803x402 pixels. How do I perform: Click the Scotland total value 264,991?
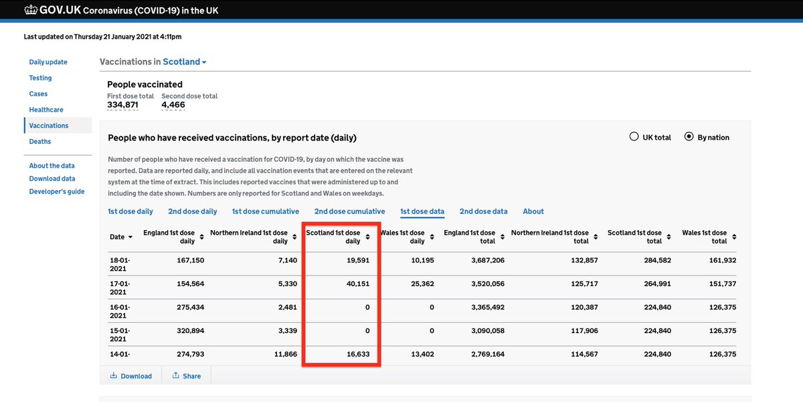658,284
